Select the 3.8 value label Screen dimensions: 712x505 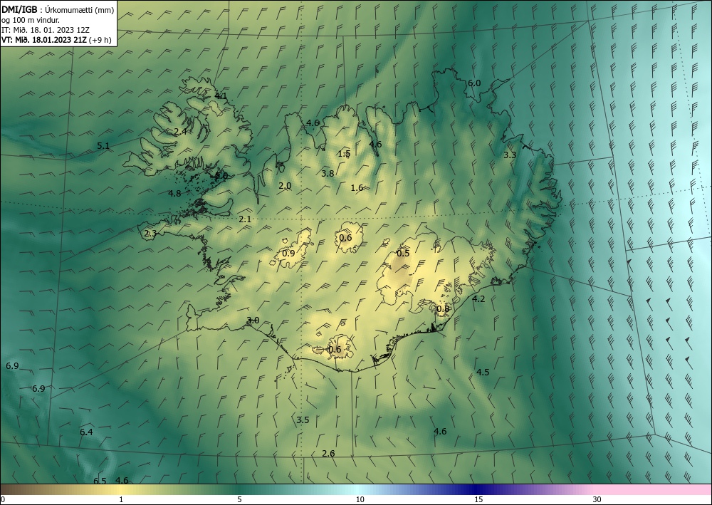[x=328, y=174]
